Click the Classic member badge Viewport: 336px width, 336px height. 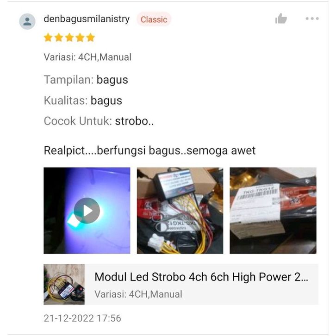(x=154, y=19)
